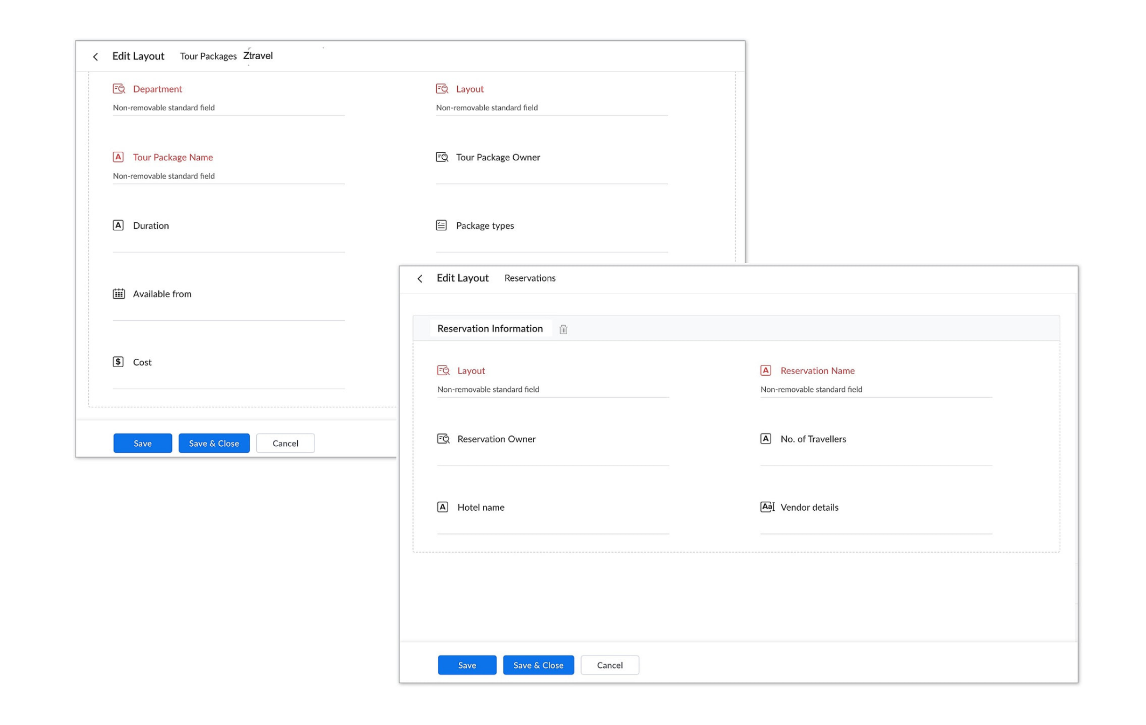Click the lookup icon beside Reservation Owner

[x=443, y=439]
